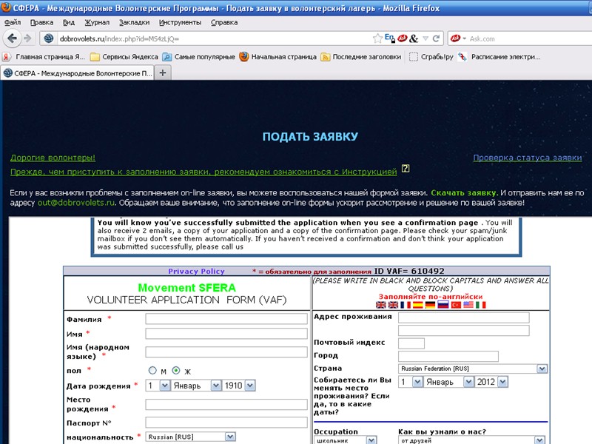Screen dimensions: 592x444
Task: Click the red Ask icon inside address bar
Action: (402, 38)
